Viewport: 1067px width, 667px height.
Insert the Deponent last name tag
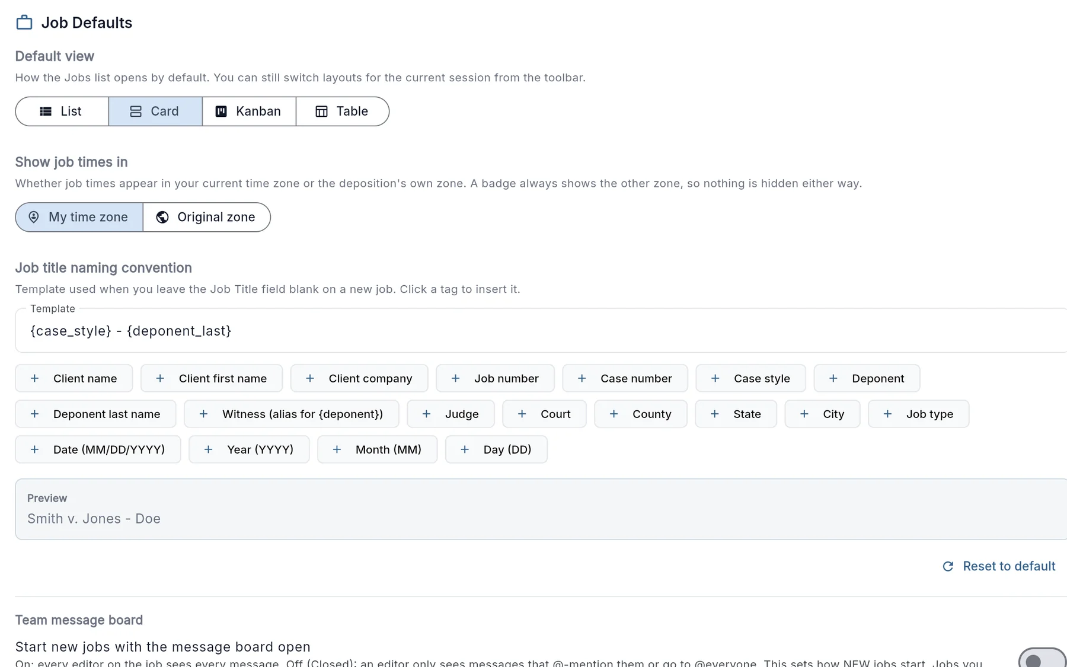point(95,414)
